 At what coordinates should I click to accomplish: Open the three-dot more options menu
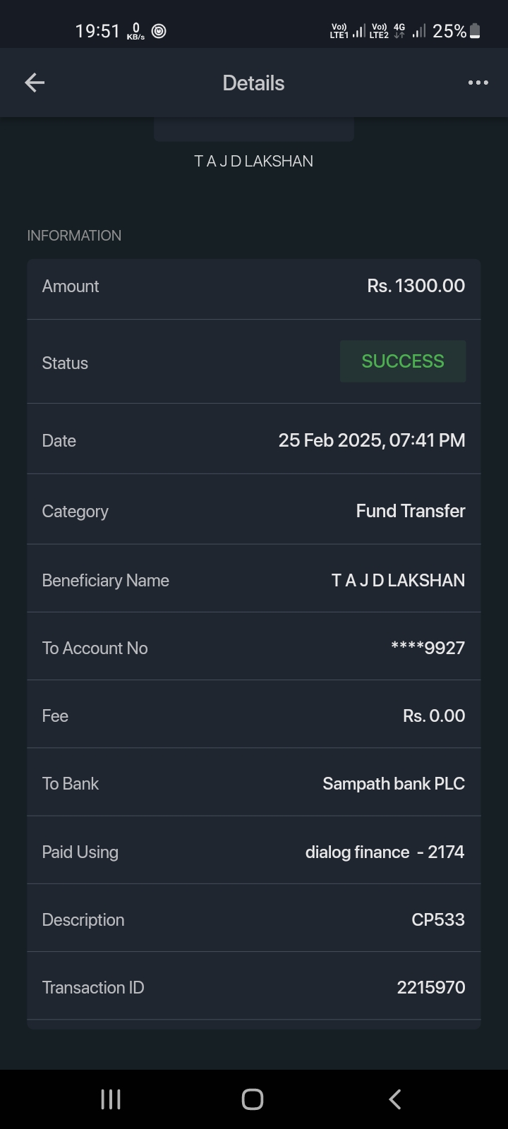[x=478, y=83]
